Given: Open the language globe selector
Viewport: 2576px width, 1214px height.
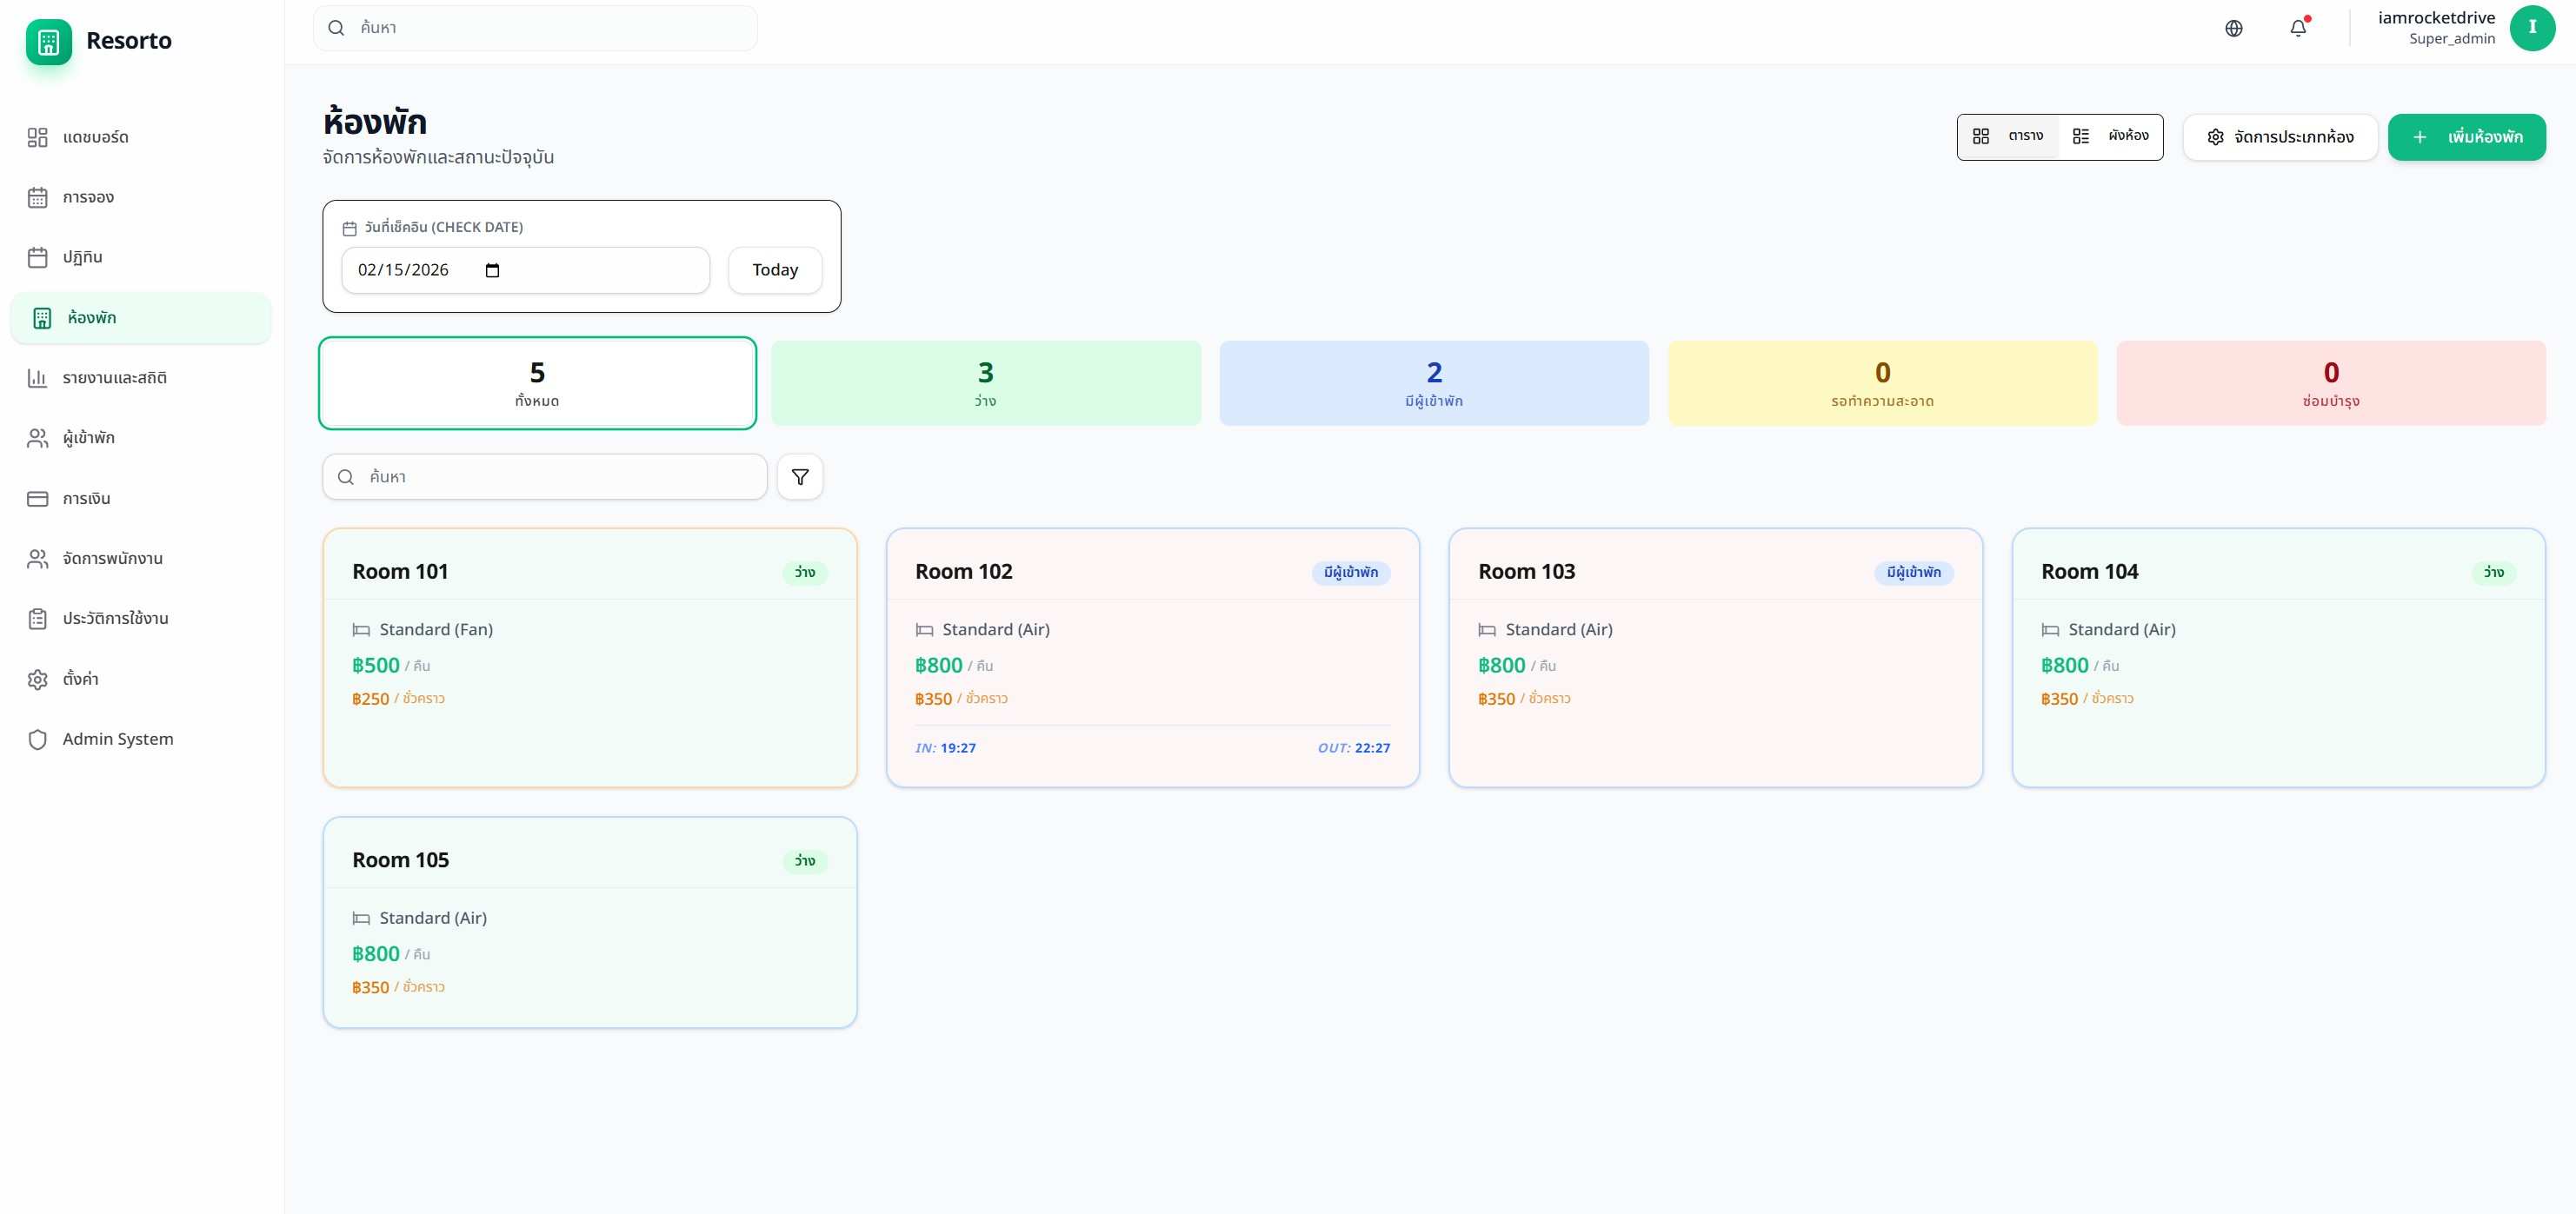Looking at the screenshot, I should (x=2233, y=28).
